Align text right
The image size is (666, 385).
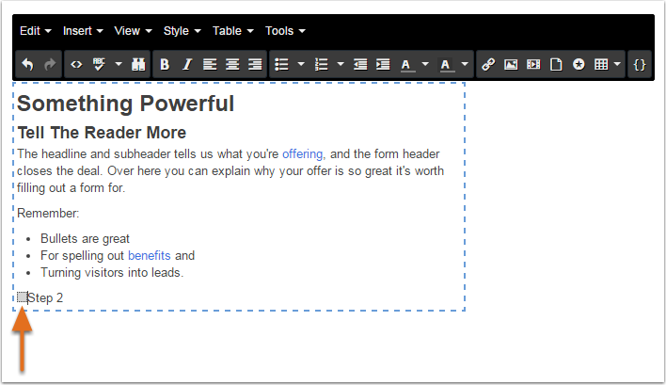(255, 65)
